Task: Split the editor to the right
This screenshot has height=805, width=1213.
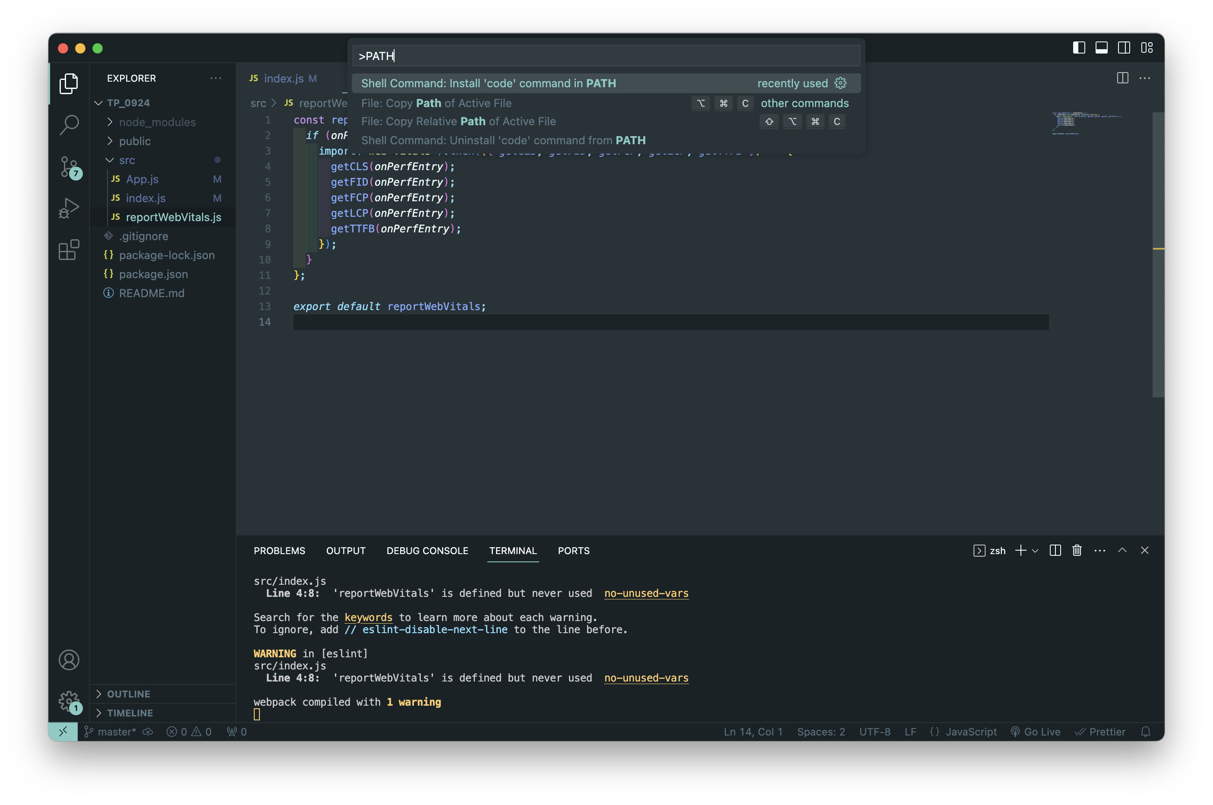Action: click(1122, 78)
